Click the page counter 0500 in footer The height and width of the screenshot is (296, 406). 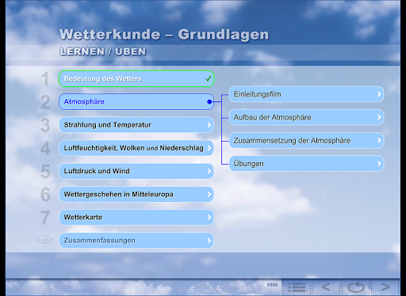click(x=272, y=285)
